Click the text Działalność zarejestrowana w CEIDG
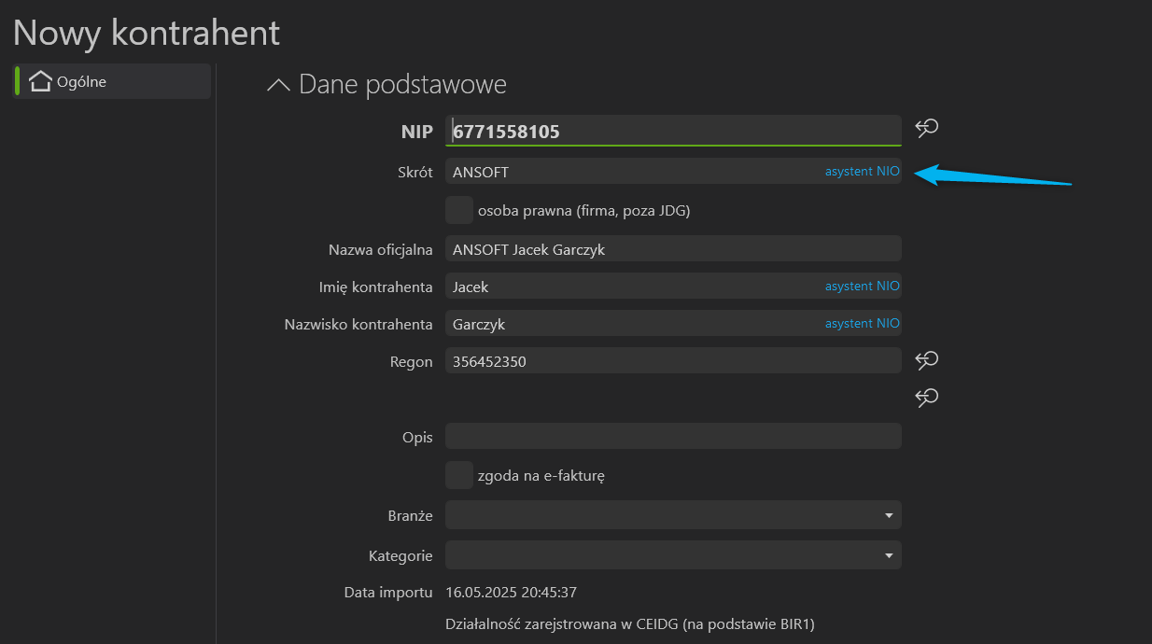 (x=630, y=623)
